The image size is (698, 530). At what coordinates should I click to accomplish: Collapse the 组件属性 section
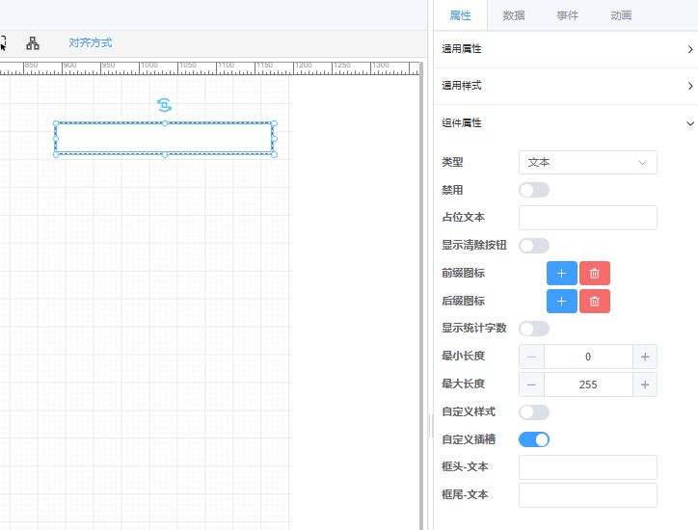565,123
